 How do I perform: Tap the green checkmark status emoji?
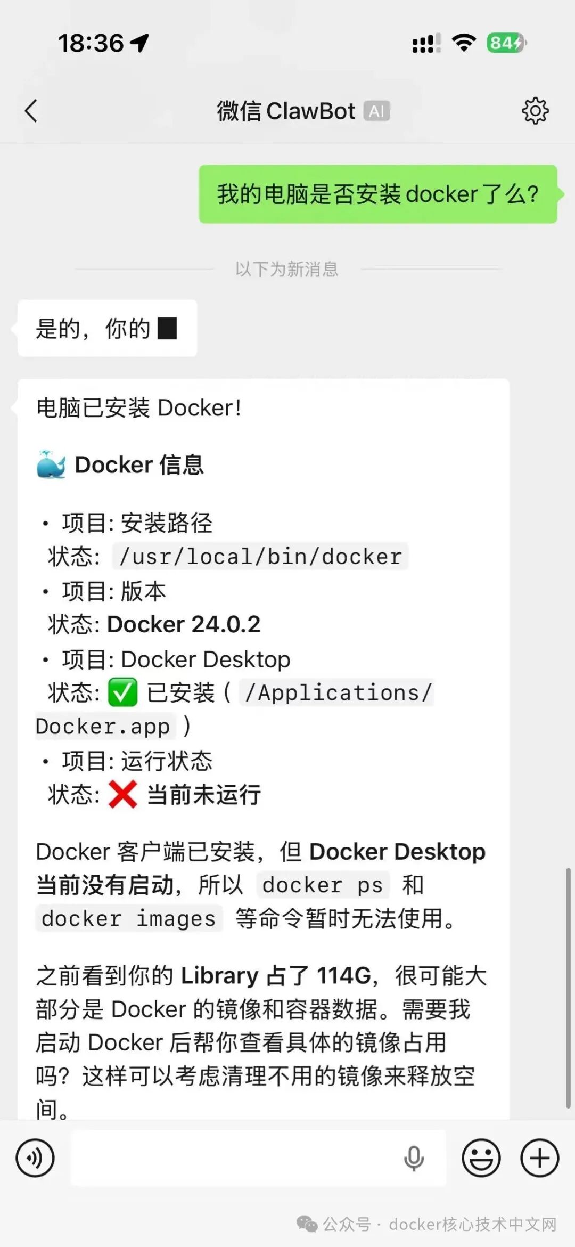[122, 692]
